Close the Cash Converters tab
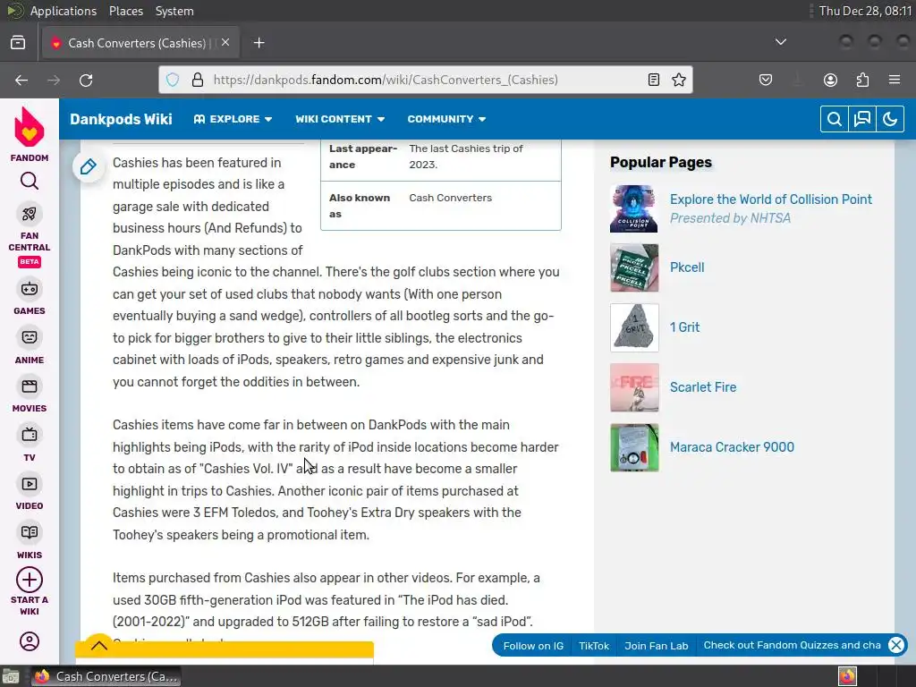The height and width of the screenshot is (687, 916). point(225,43)
